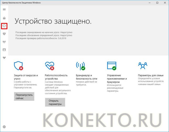
Task: Close the Defender Security Center window
Action: point(165,3)
